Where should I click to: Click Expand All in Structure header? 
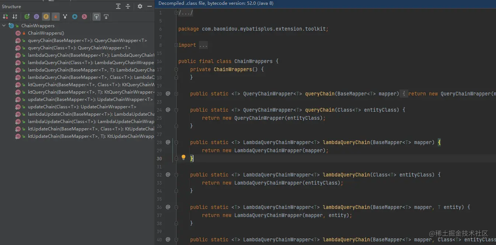[118, 6]
